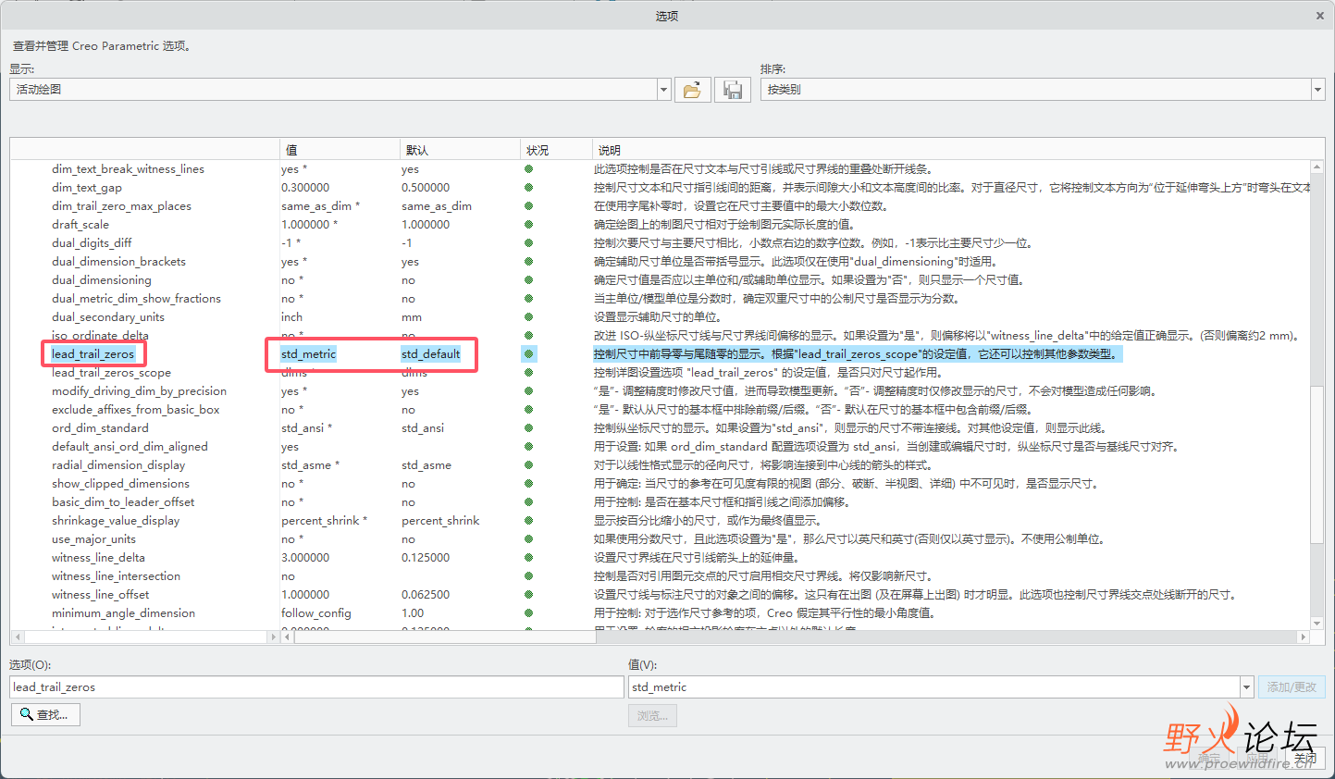The height and width of the screenshot is (779, 1335).
Task: Click std_default default of lead_trail_zeros
Action: click(431, 354)
